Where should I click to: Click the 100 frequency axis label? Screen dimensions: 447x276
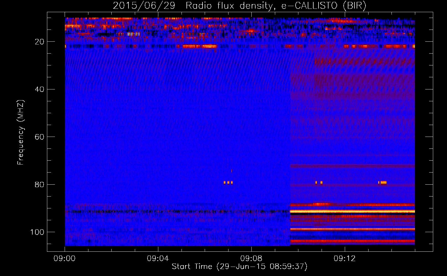tap(37, 232)
